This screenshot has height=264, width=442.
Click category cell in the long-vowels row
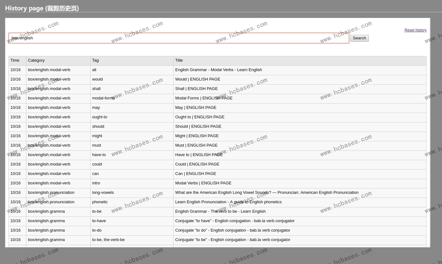[58, 193]
